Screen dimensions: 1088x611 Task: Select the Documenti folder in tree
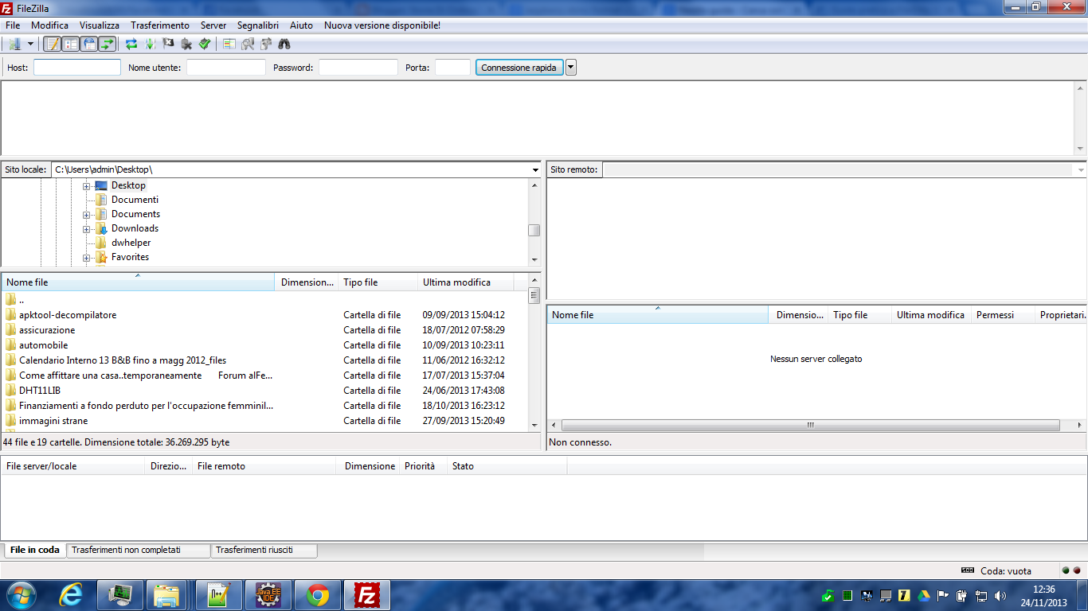click(135, 200)
